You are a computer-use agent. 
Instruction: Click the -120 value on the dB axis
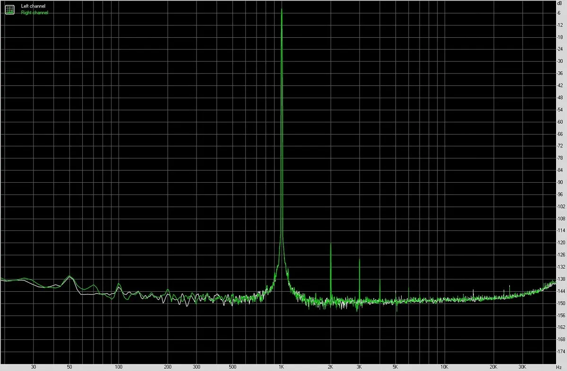[x=561, y=243]
